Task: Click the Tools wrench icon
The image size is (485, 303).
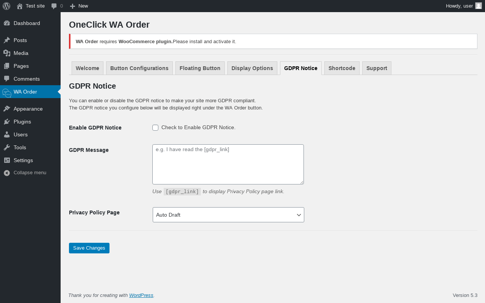Action: [7, 147]
